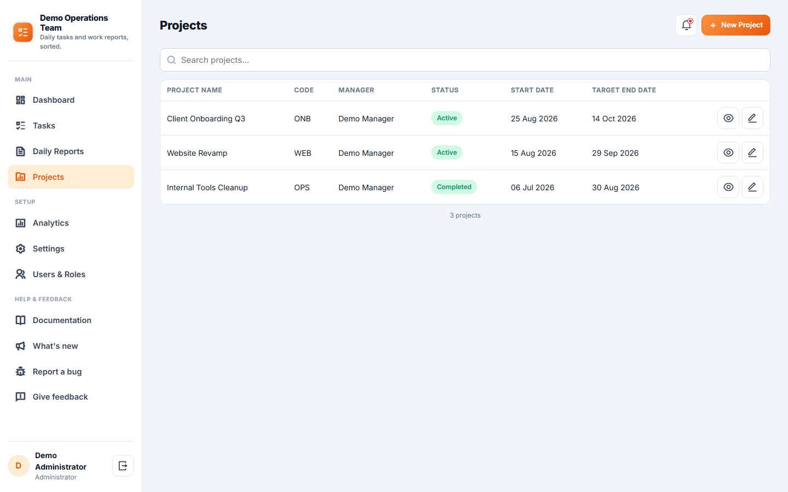788x492 pixels.
Task: Click the ONB project code
Action: point(303,119)
